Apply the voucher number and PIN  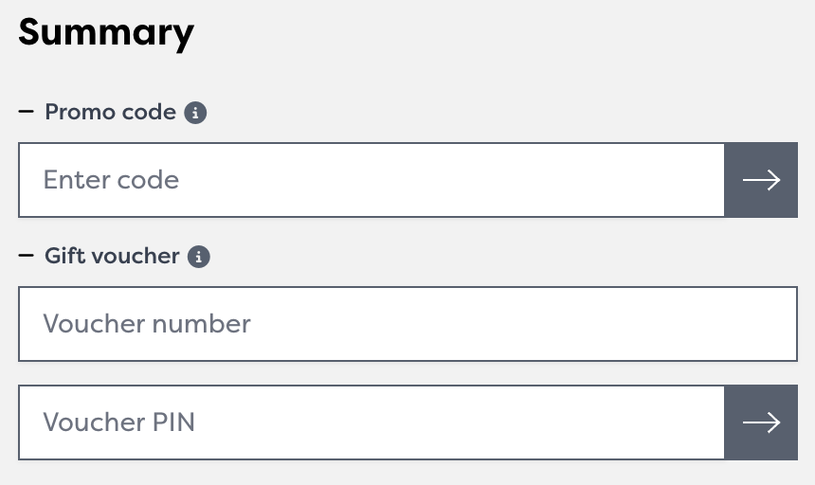(761, 422)
